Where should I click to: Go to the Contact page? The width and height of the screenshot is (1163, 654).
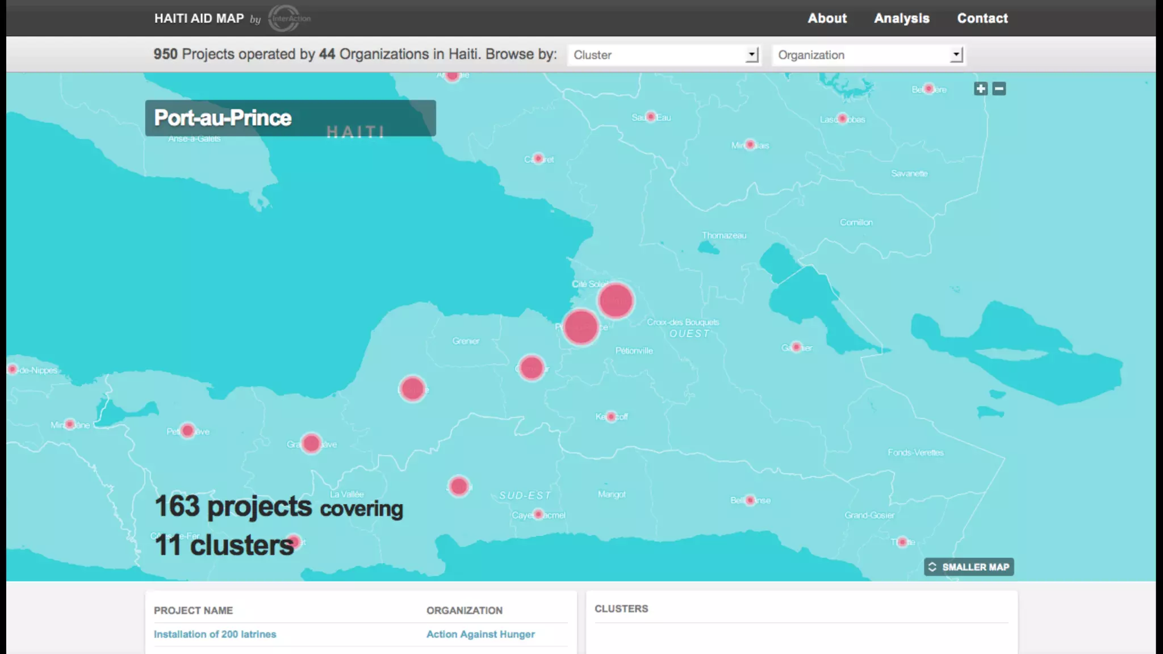tap(982, 18)
